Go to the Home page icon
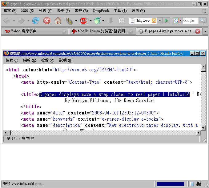 click(58, 21)
